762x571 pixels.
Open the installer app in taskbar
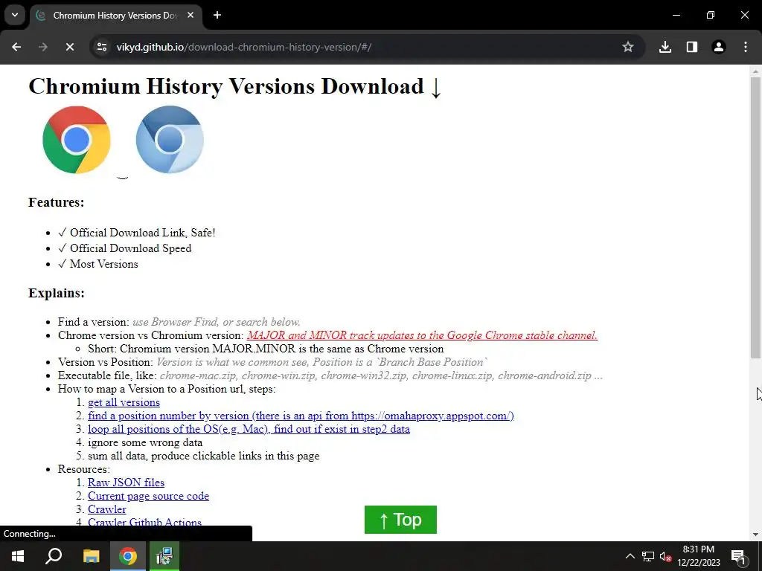pos(164,556)
